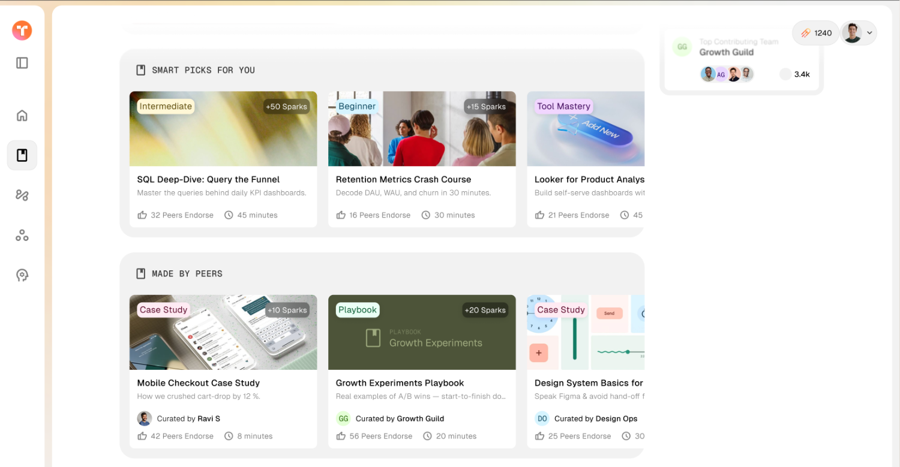The width and height of the screenshot is (900, 467).
Task: Open Looker for Product Analysis thumbnail
Action: (x=586, y=128)
